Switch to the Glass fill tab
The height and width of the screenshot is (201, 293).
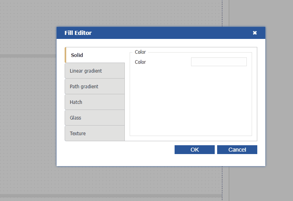(x=95, y=118)
